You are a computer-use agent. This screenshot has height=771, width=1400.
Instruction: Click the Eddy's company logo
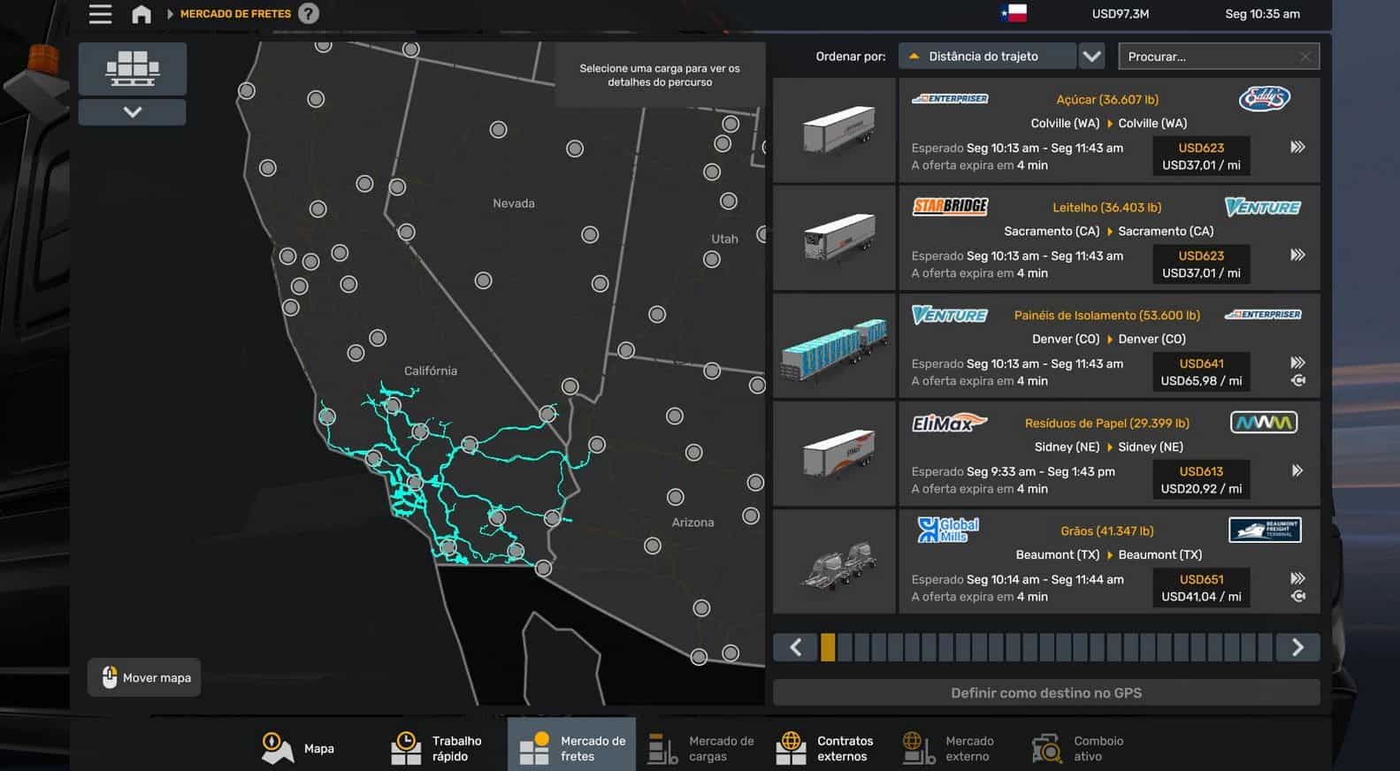[1264, 98]
